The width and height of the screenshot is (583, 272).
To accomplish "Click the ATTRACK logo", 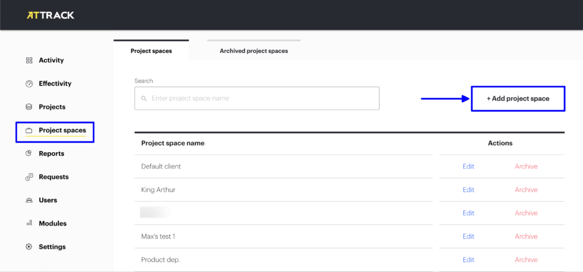I will [51, 15].
